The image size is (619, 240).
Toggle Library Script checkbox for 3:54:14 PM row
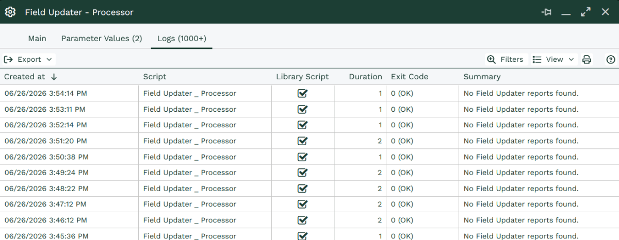pyautogui.click(x=302, y=94)
